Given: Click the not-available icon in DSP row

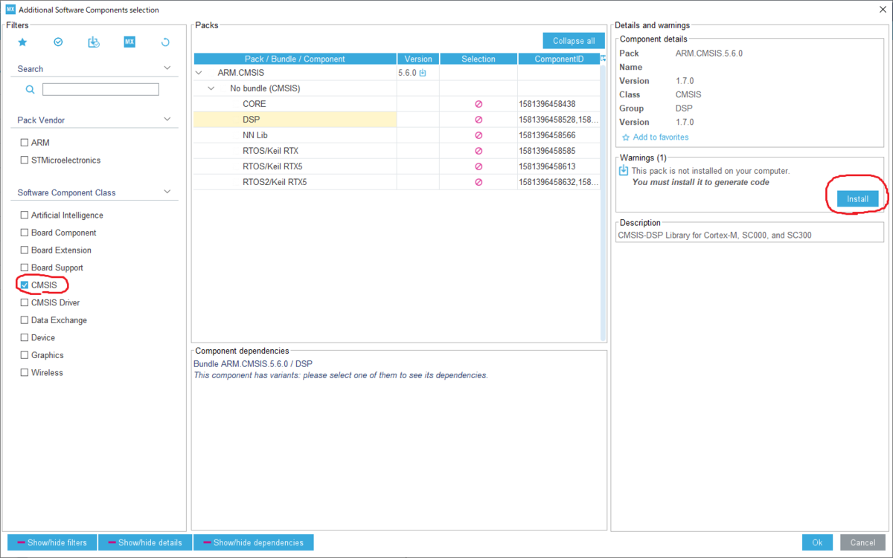Looking at the screenshot, I should tap(478, 120).
